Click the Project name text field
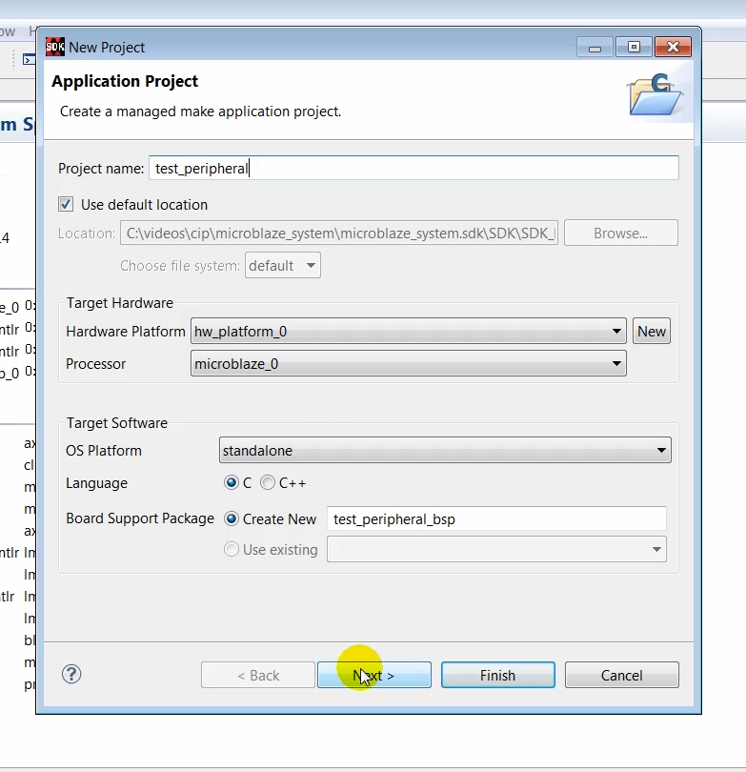Screen dimensions: 746x772 click(x=413, y=168)
